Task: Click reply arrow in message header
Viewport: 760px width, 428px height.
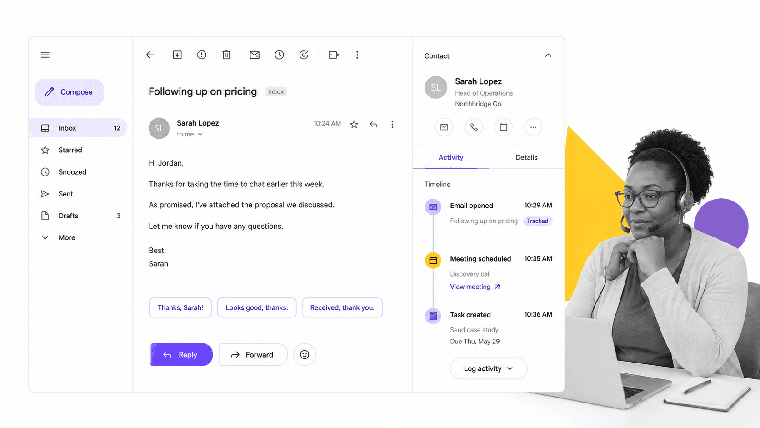Action: (374, 124)
